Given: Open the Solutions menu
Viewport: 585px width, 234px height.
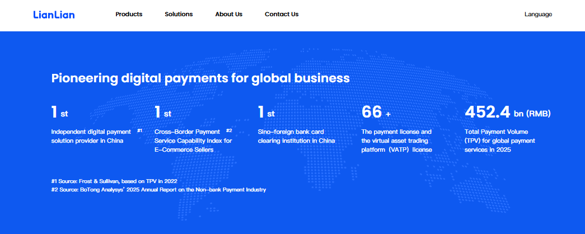Looking at the screenshot, I should click(x=179, y=14).
